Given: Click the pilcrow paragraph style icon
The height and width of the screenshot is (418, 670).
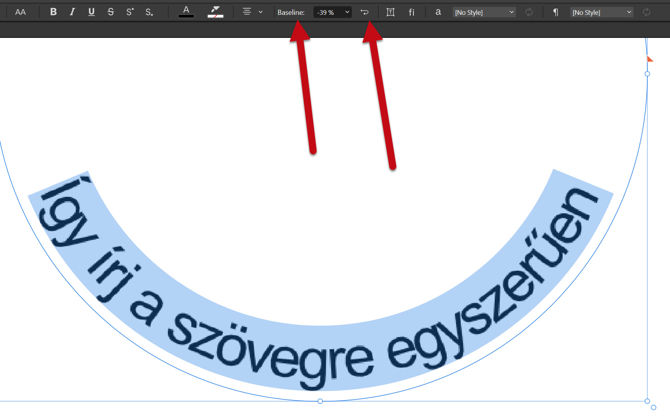Looking at the screenshot, I should (555, 13).
